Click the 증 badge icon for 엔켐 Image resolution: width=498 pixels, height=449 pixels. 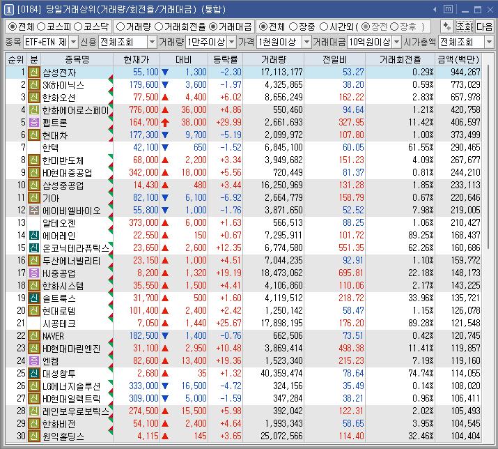[34, 360]
